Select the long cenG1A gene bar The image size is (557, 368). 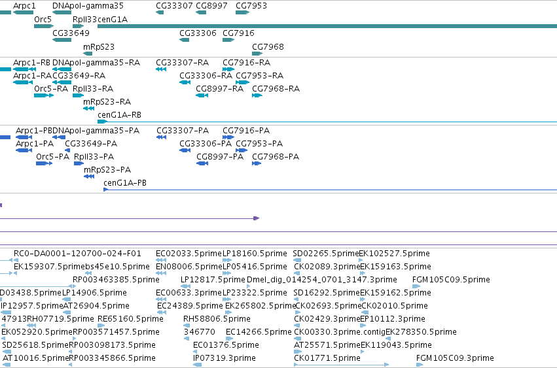[327, 26]
